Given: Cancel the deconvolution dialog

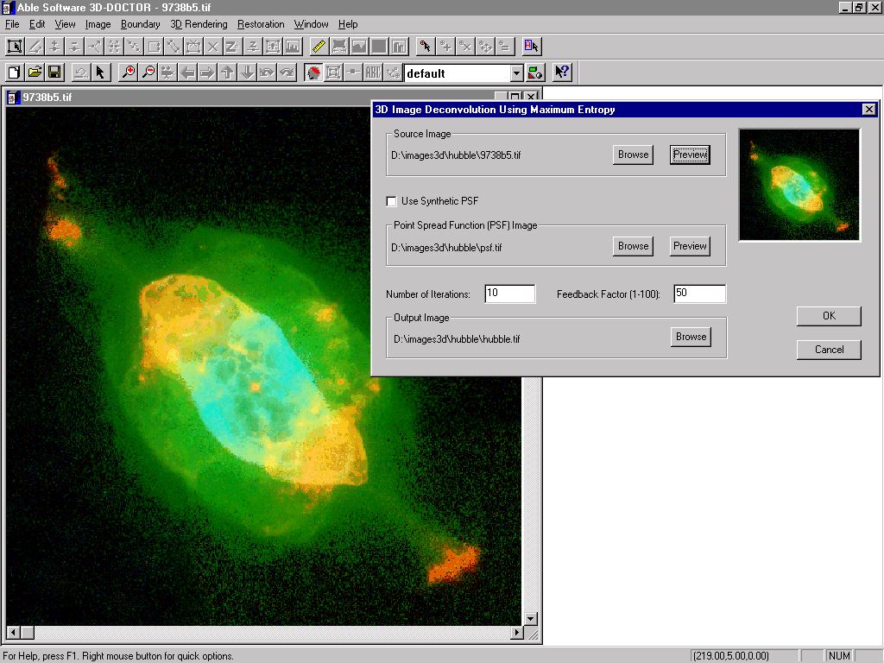Looking at the screenshot, I should [x=829, y=350].
